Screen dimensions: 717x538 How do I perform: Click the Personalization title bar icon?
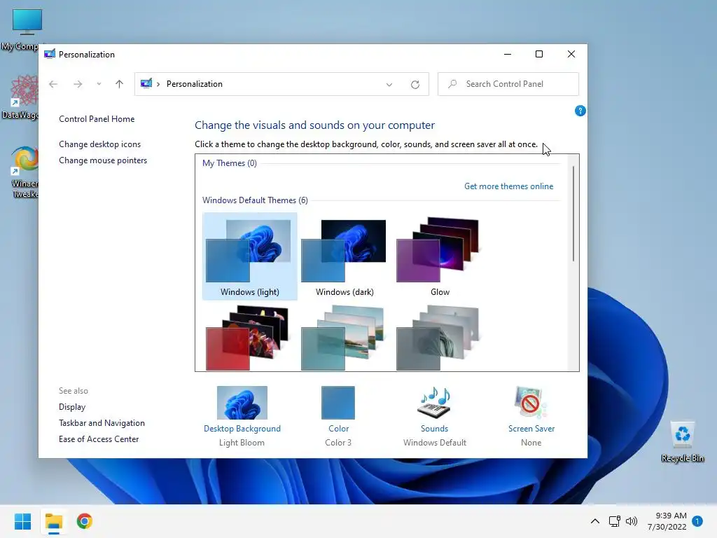[50, 54]
